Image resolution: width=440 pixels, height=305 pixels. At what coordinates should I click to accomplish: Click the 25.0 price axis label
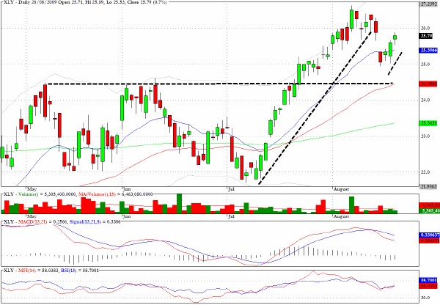(425, 64)
